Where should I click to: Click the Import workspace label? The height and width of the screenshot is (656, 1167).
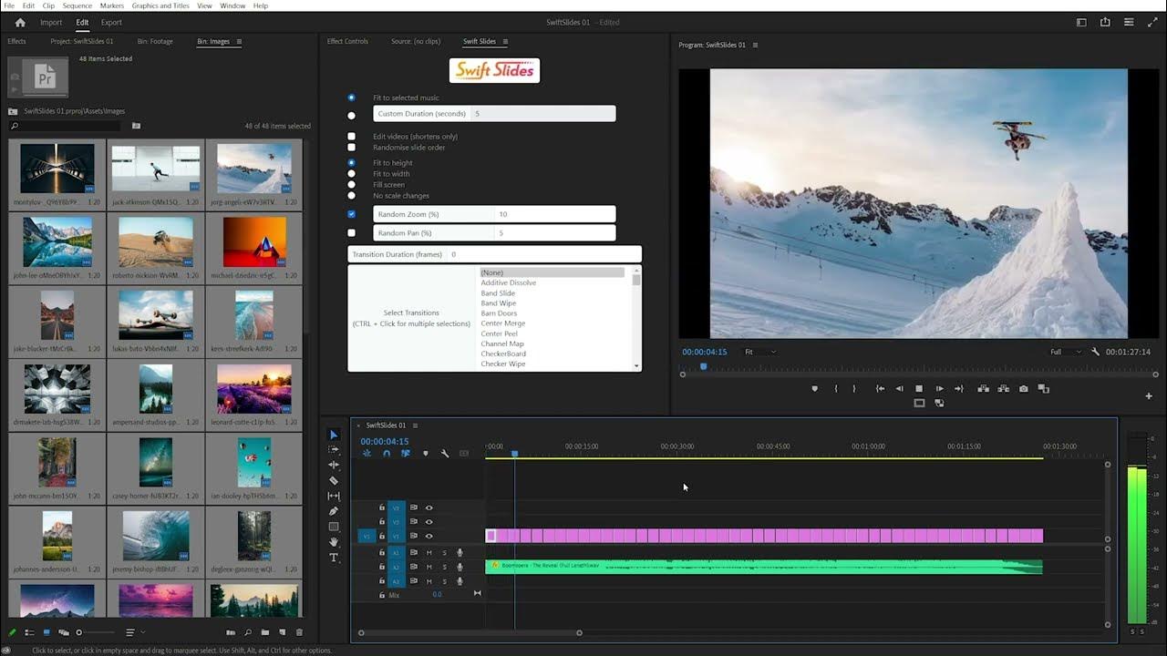pyautogui.click(x=50, y=22)
